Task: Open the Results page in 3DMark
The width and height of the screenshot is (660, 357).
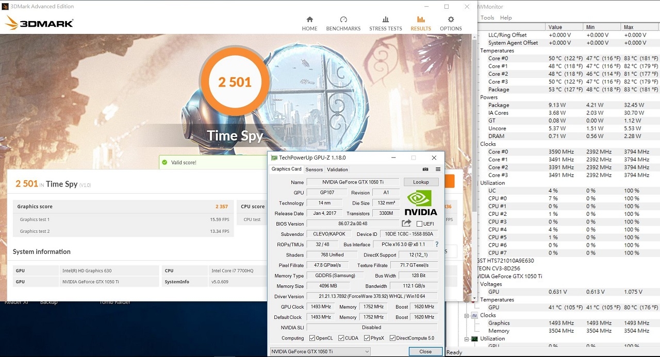Action: point(421,24)
